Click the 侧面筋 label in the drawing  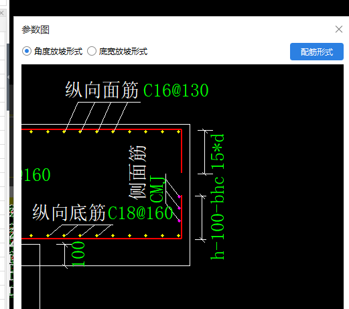pyautogui.click(x=137, y=172)
